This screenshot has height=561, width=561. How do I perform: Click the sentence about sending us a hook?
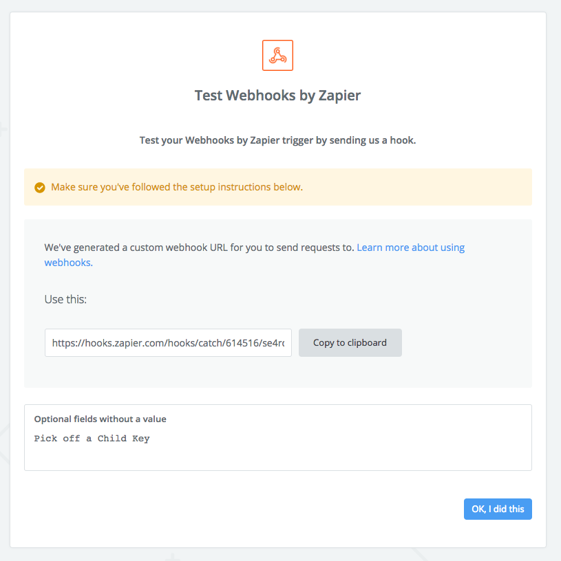277,140
